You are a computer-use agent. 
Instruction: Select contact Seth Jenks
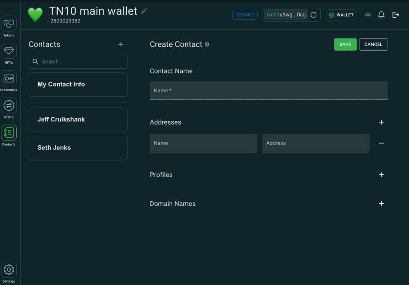pyautogui.click(x=78, y=148)
